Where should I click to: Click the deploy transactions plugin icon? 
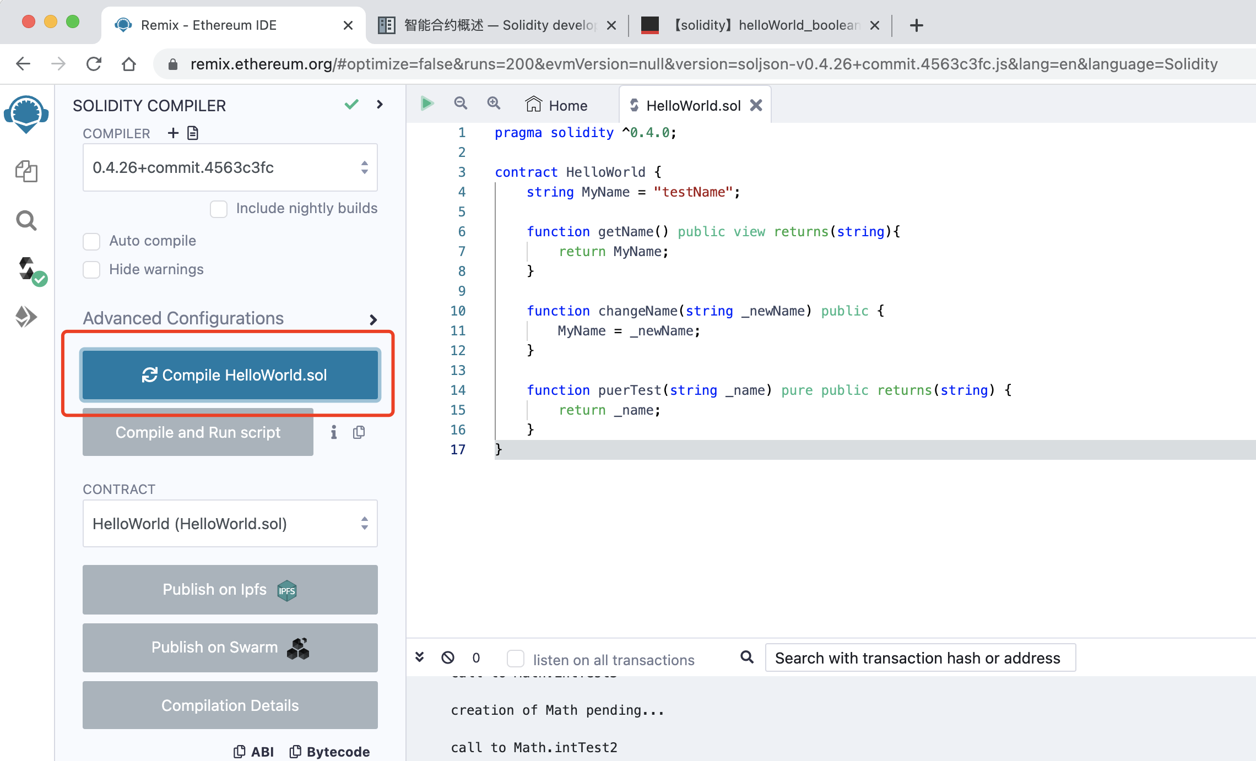(26, 316)
